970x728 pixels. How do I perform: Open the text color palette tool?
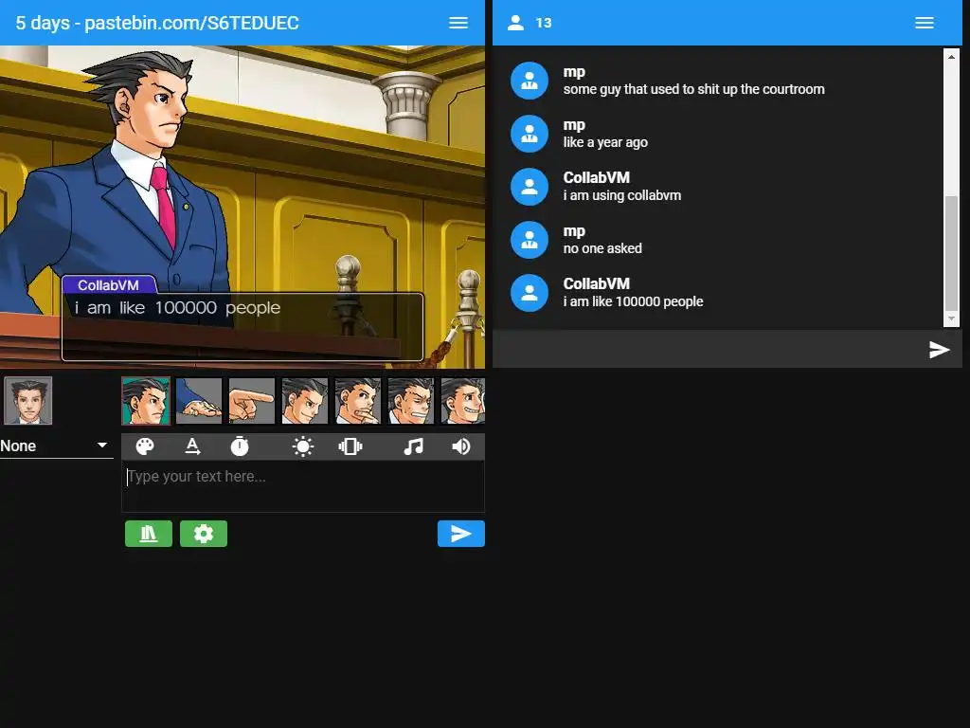[x=145, y=446]
